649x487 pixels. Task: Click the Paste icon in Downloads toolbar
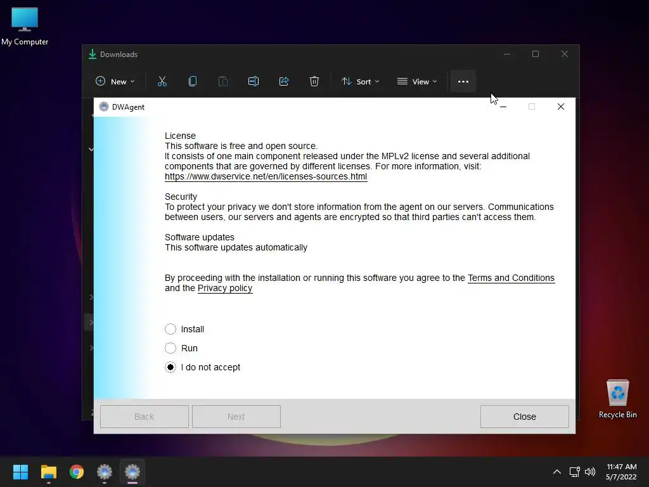click(222, 82)
